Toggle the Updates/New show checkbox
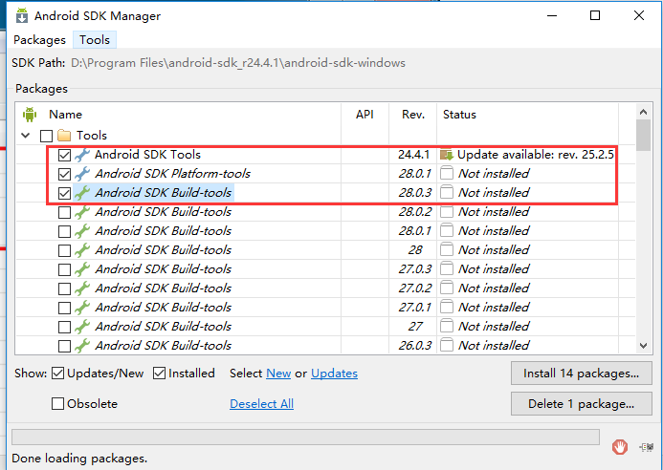 [58, 374]
